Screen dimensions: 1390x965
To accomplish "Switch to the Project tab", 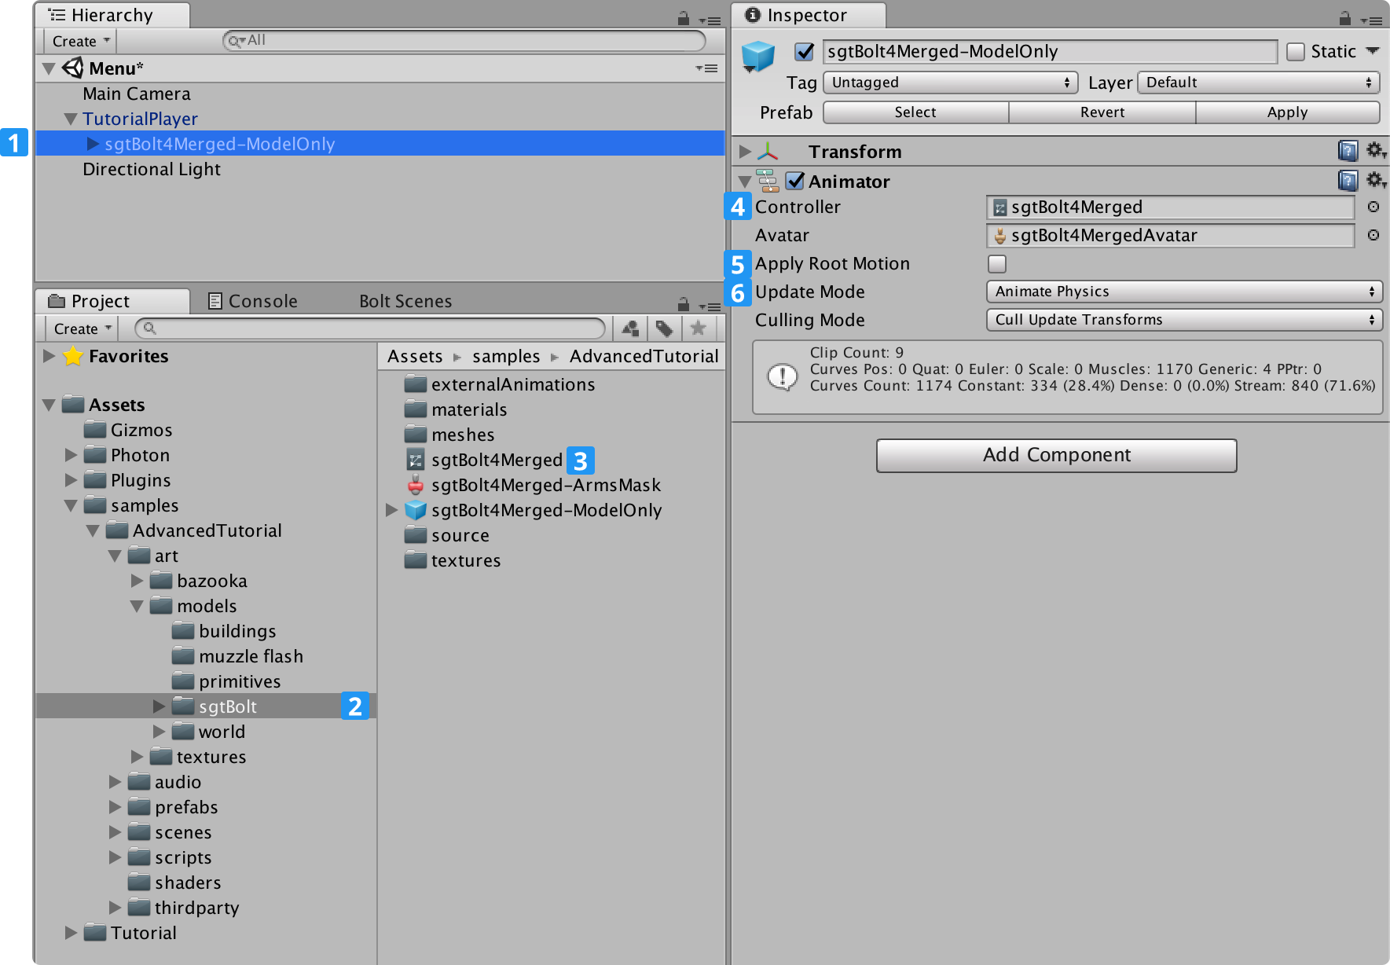I will [x=112, y=302].
